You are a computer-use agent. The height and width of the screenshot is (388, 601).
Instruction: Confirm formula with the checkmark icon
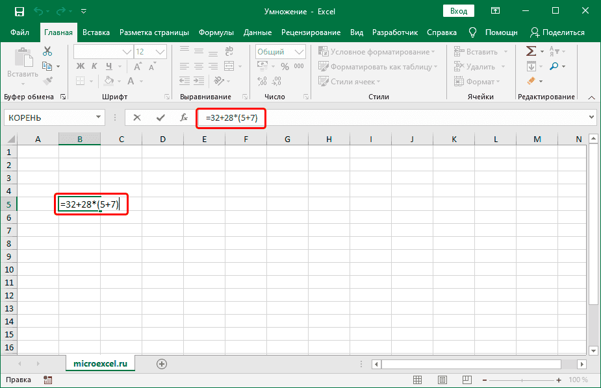point(159,118)
